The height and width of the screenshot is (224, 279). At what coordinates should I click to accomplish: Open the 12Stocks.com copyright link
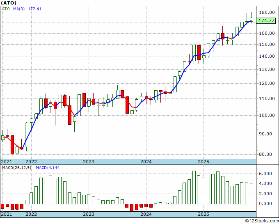pyautogui.click(x=262, y=221)
